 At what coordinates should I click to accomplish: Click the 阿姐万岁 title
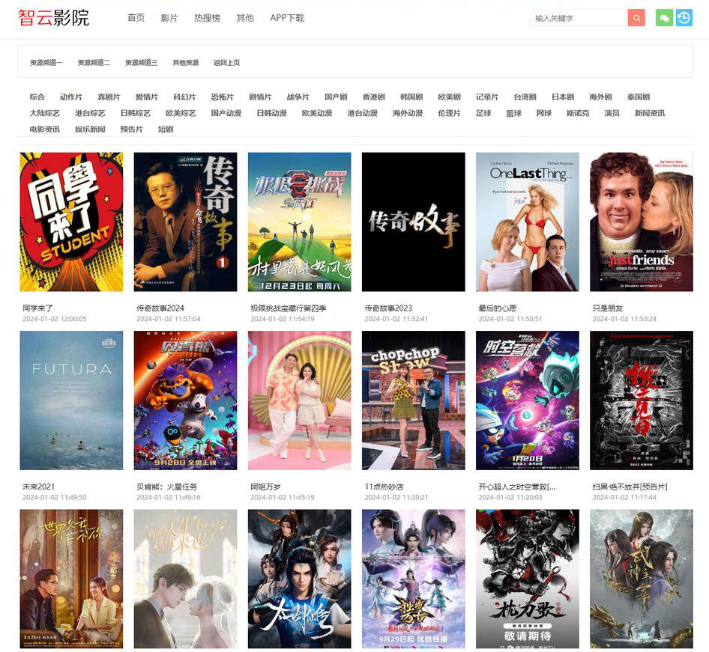266,487
